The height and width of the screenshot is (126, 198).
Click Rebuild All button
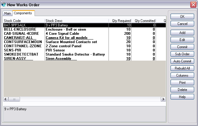(x=182, y=68)
